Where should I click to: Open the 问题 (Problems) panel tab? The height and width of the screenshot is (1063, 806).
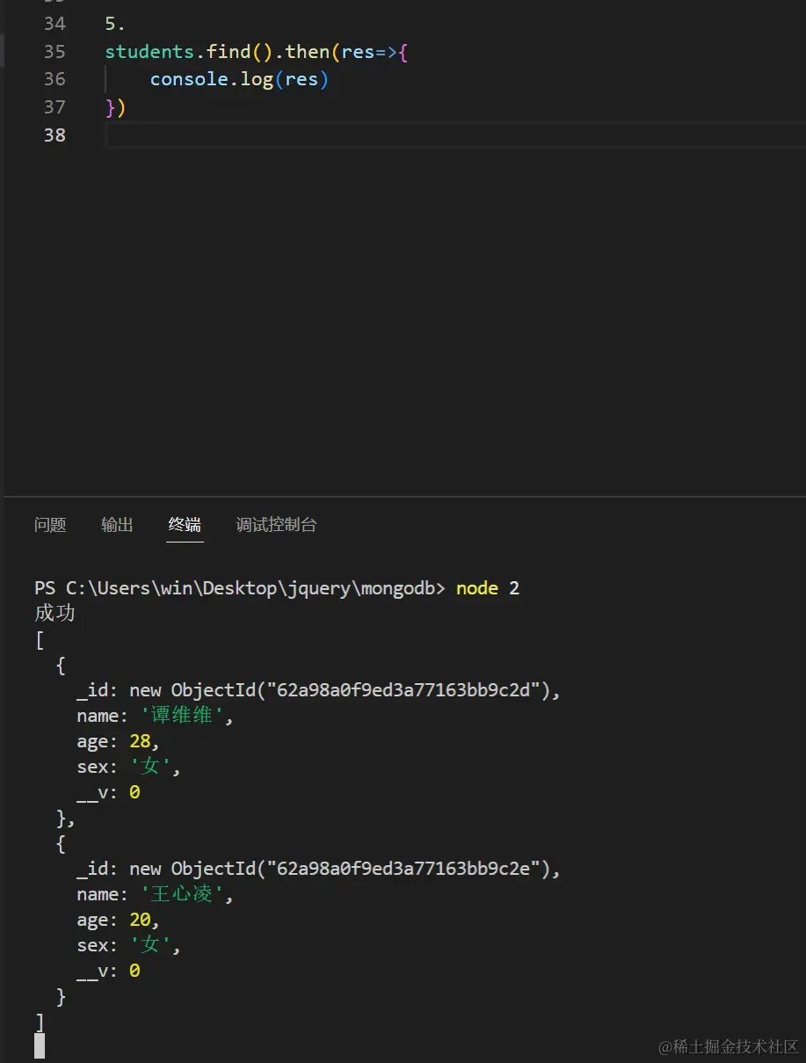tap(50, 524)
